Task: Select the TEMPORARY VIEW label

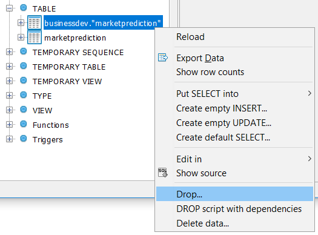Action: coord(67,82)
